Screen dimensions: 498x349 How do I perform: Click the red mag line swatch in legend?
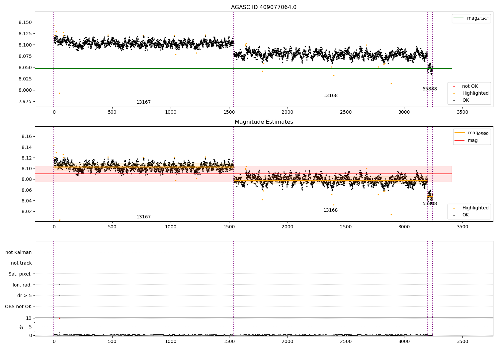coord(460,141)
